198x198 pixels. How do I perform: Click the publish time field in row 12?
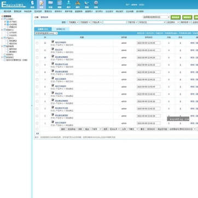tap(149, 43)
